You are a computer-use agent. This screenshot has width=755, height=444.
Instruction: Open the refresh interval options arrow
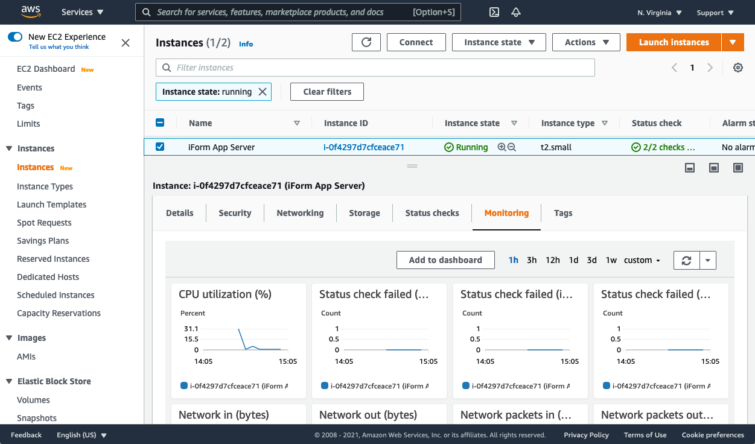click(708, 260)
